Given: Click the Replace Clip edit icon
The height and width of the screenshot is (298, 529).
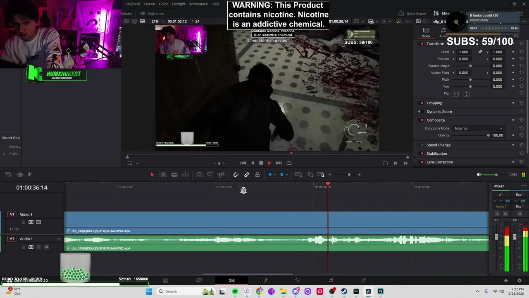Looking at the screenshot, I should [222, 175].
